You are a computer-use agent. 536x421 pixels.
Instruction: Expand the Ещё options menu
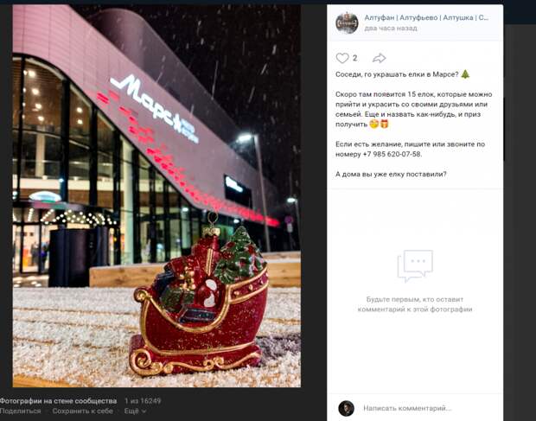(135, 411)
